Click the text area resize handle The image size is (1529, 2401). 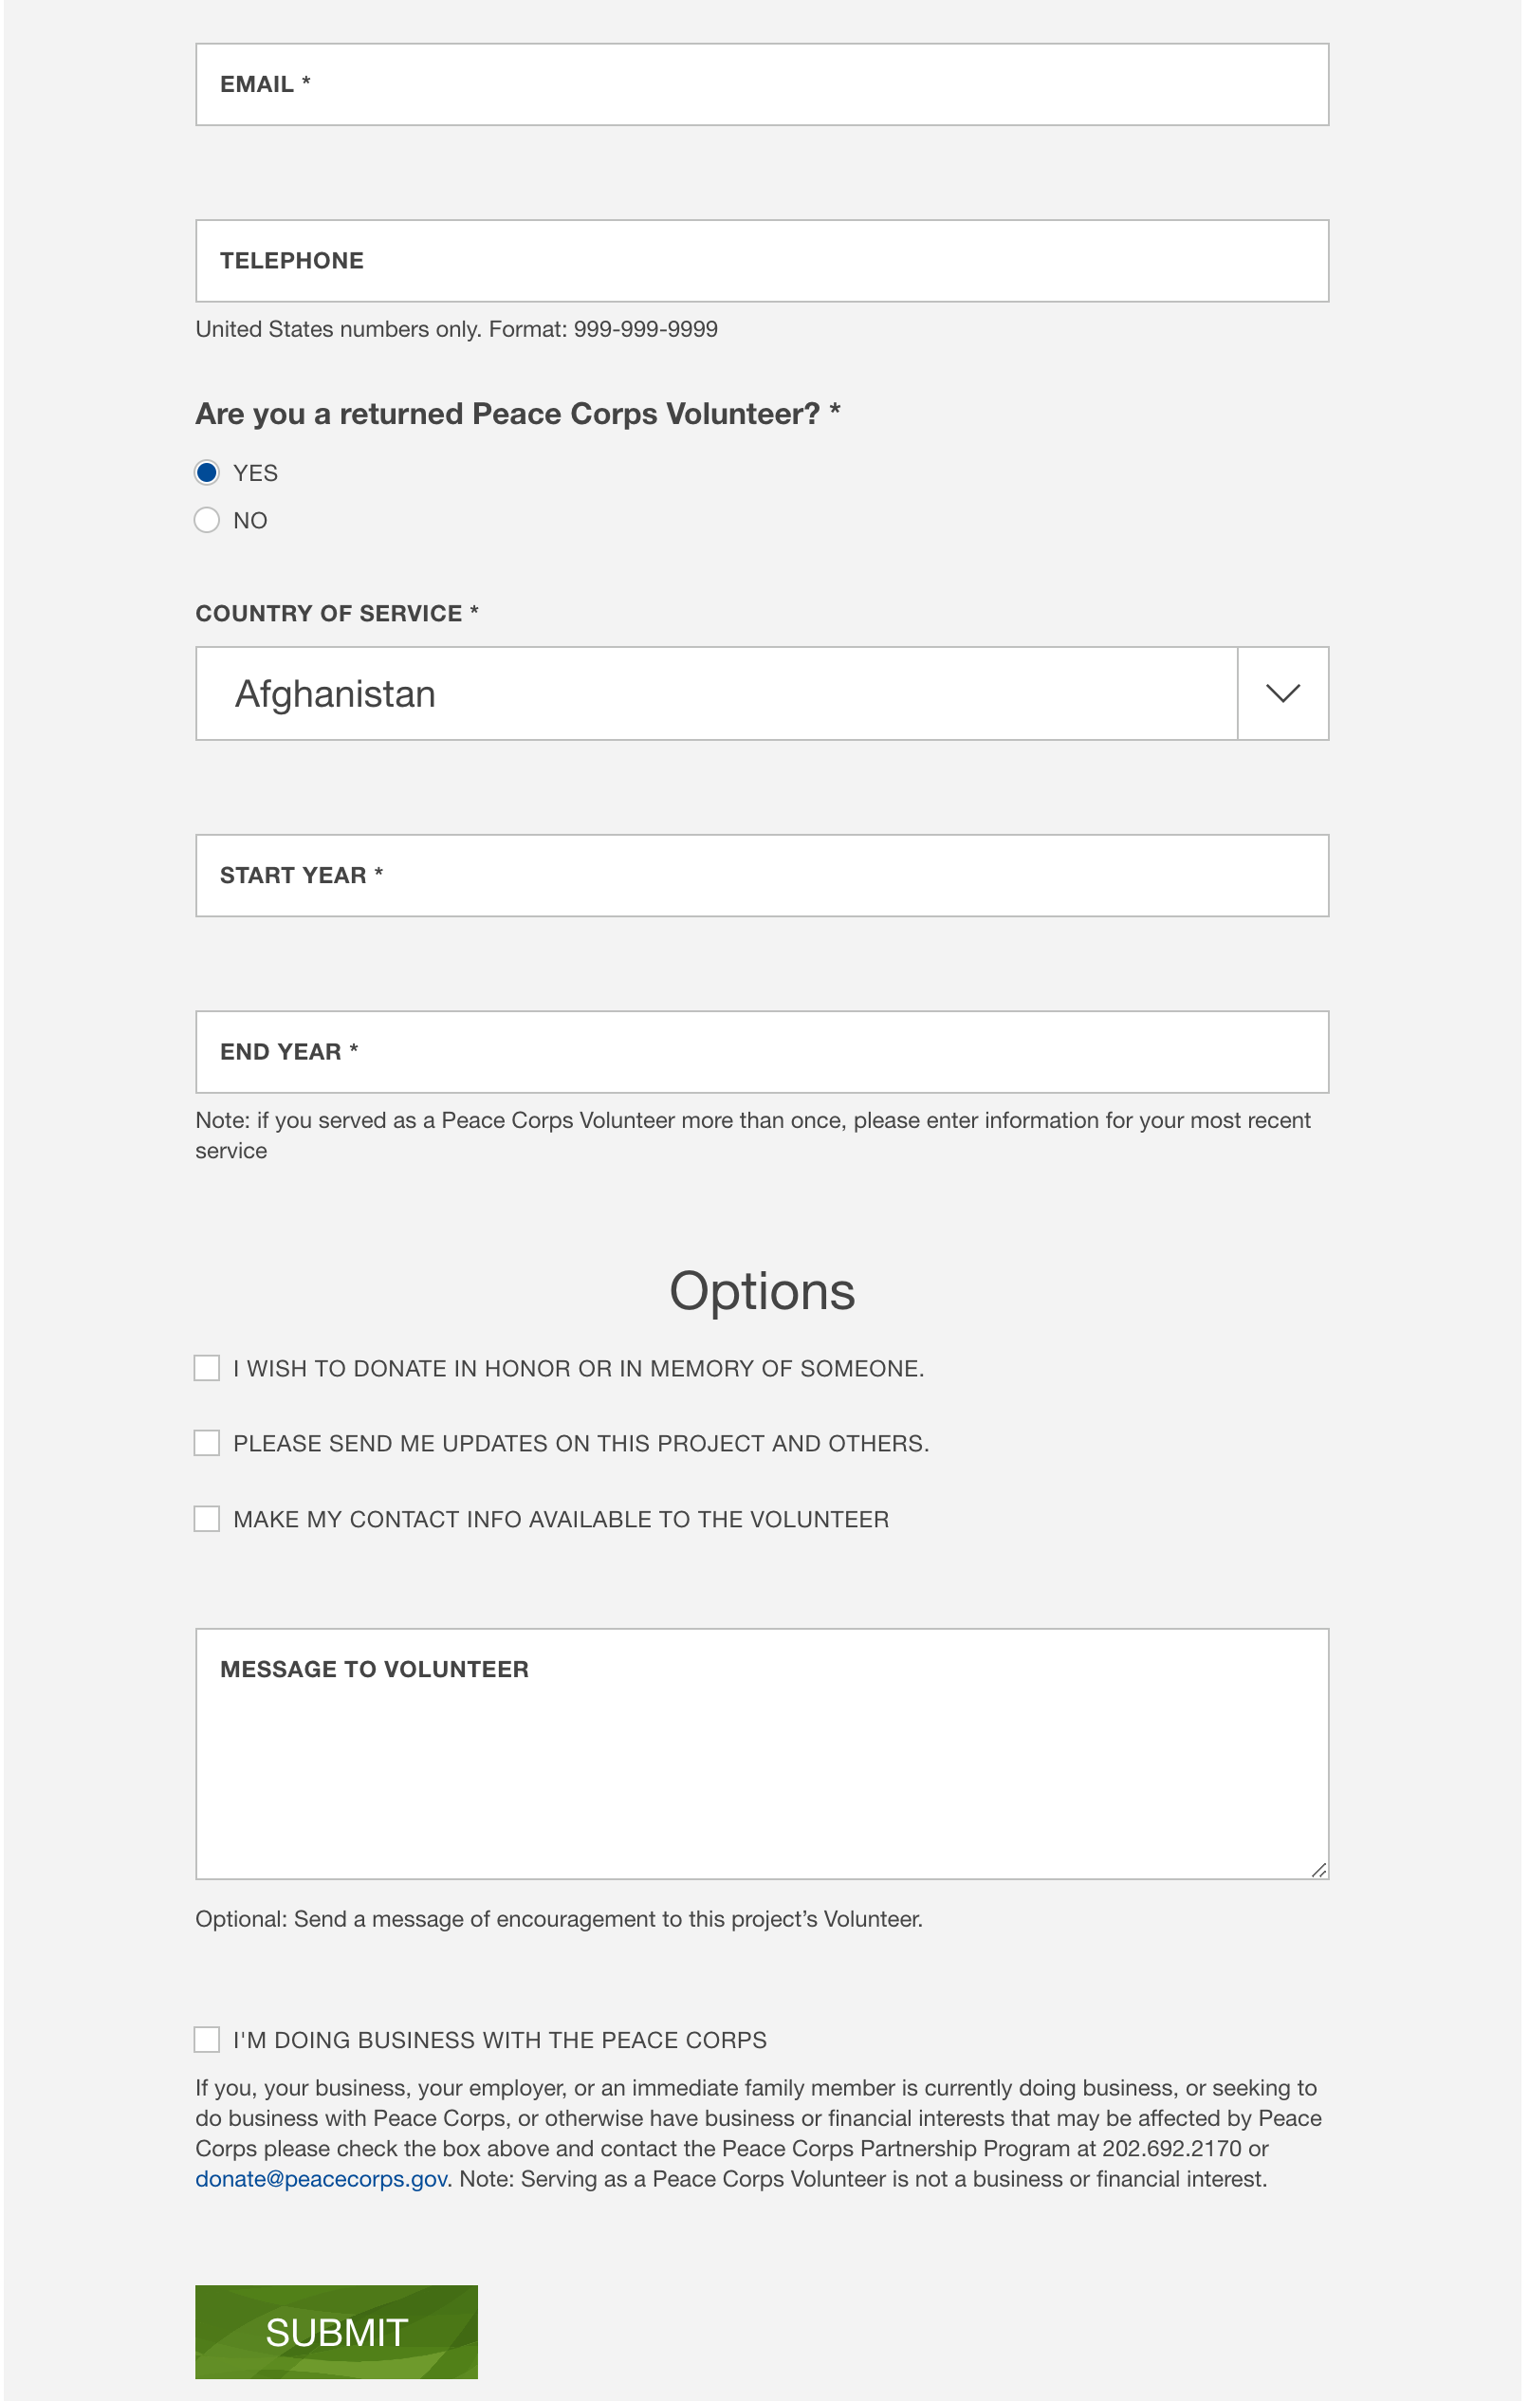coord(1318,1871)
